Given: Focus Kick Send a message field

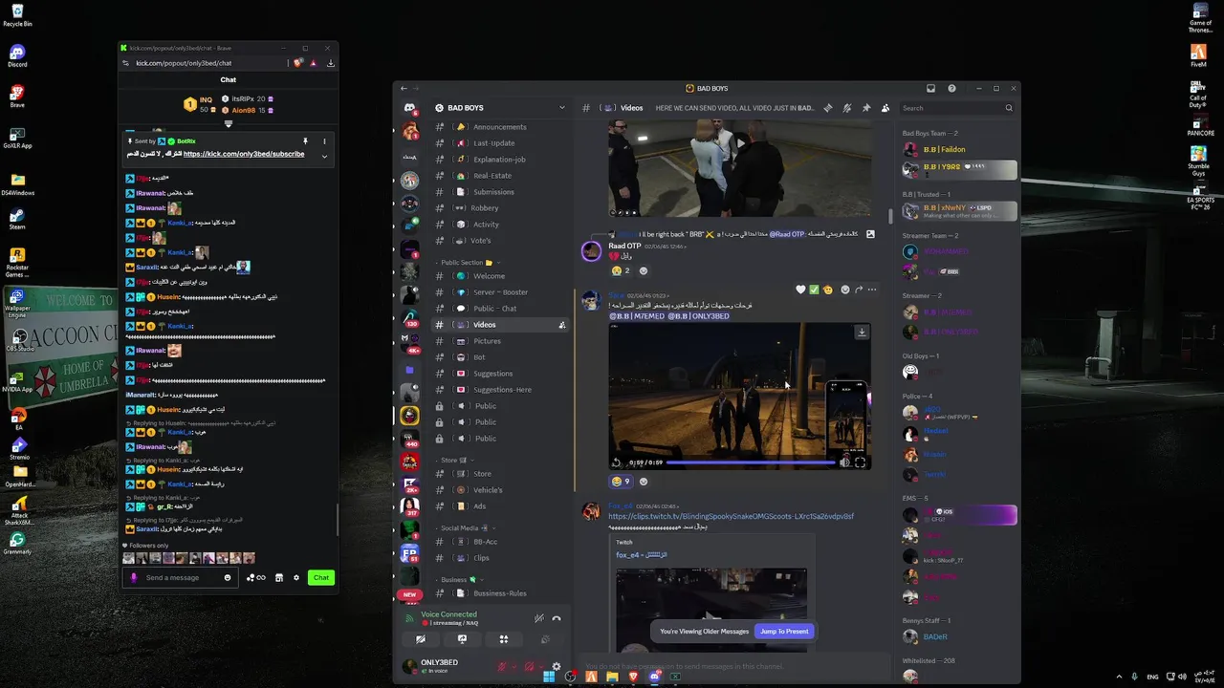Looking at the screenshot, I should tap(180, 577).
